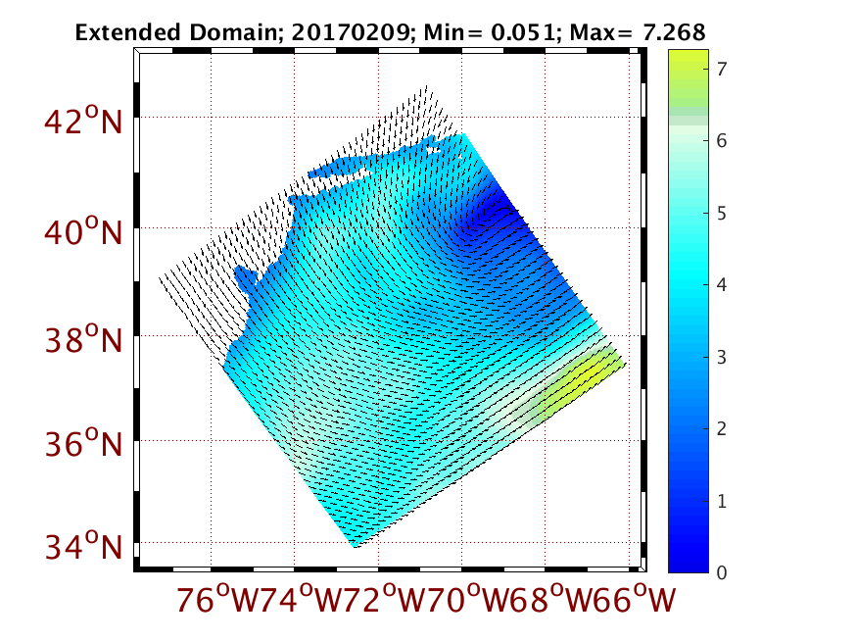Click the 74°W longitude label
This screenshot has height=642, width=856.
coord(302,599)
